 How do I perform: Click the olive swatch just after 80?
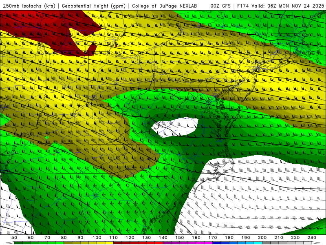(x=68, y=243)
